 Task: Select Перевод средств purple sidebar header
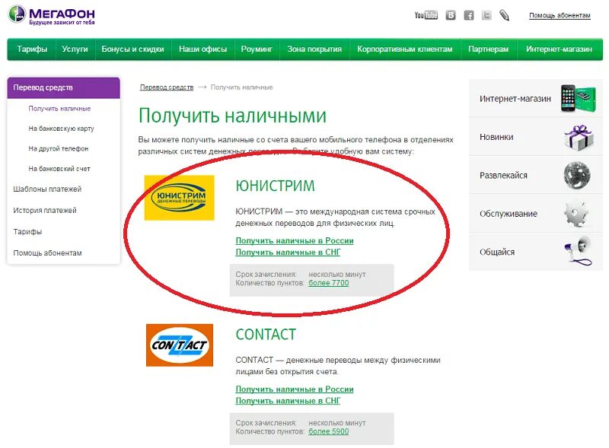pos(64,87)
